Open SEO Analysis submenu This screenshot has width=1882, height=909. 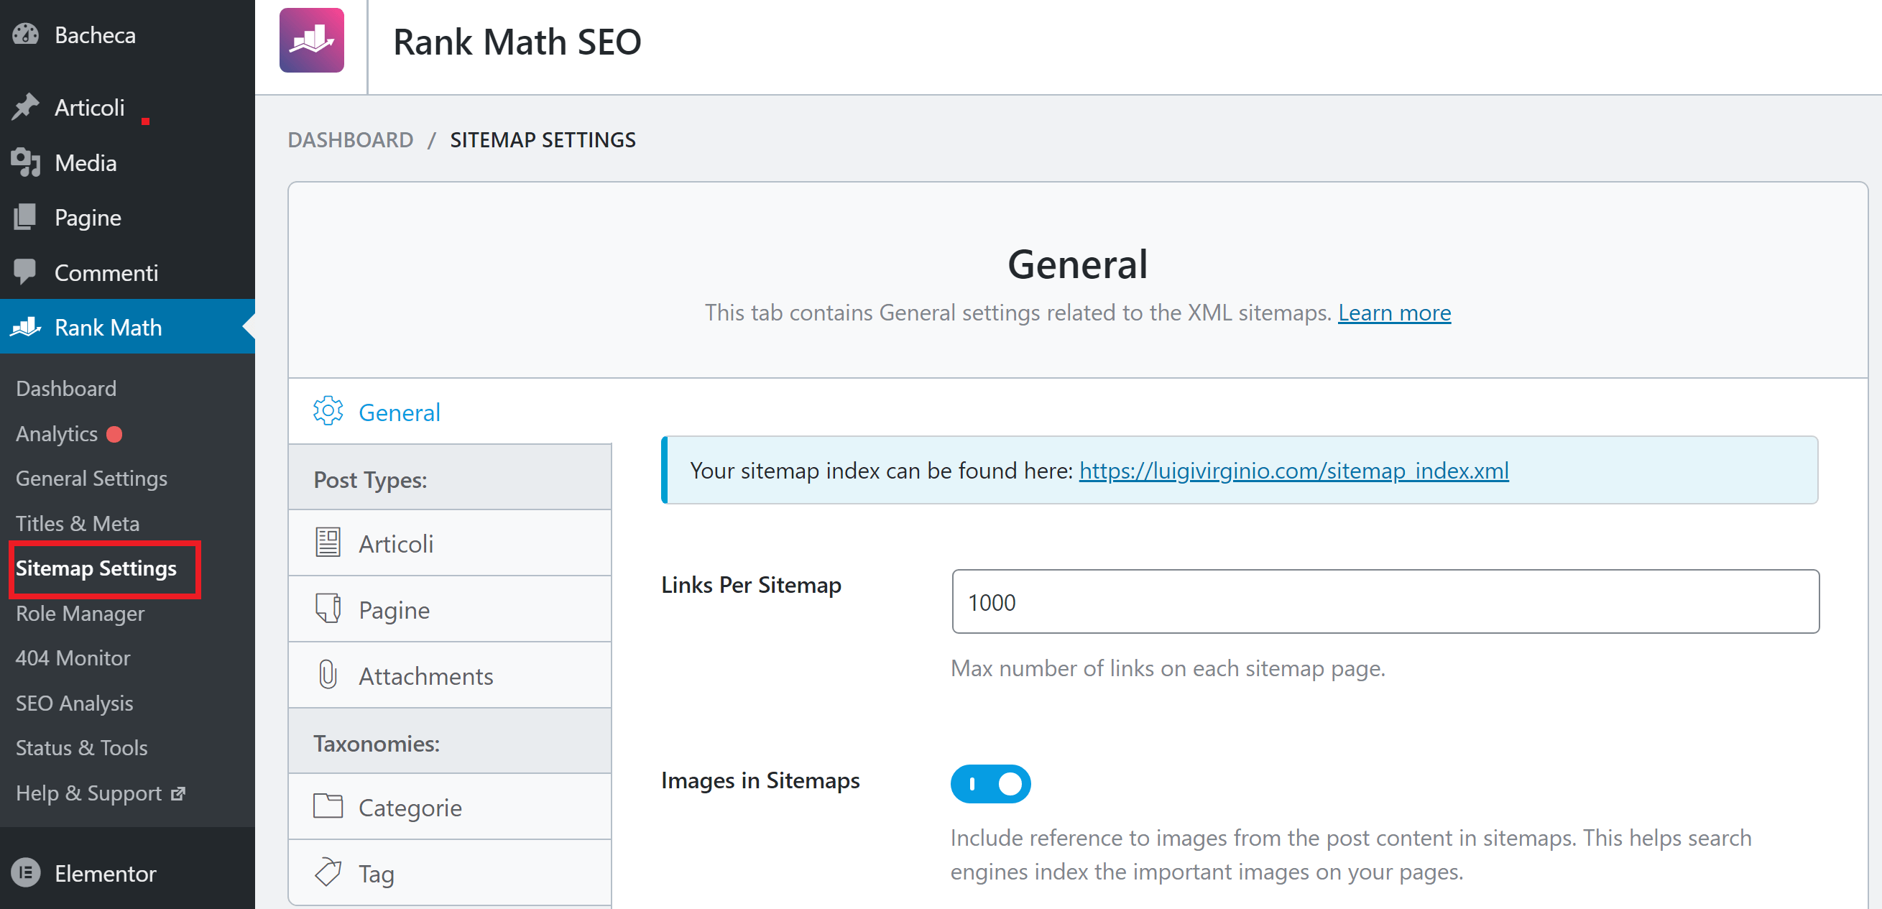pyautogui.click(x=75, y=703)
